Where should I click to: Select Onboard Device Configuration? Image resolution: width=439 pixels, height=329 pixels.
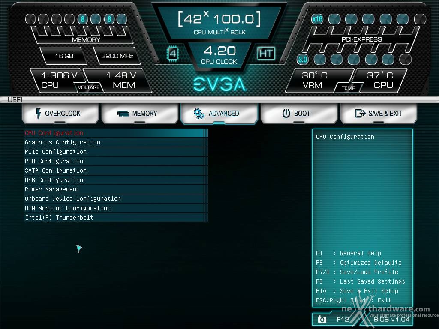pos(116,199)
